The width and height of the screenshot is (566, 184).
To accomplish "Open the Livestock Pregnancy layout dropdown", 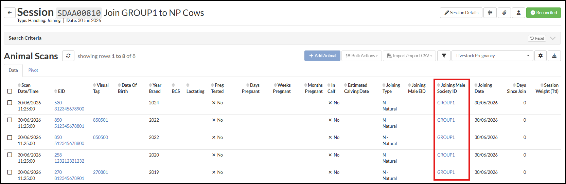I will [x=492, y=56].
